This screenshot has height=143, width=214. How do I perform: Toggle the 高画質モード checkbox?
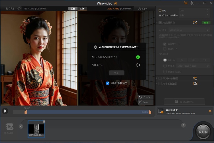coord(165,44)
